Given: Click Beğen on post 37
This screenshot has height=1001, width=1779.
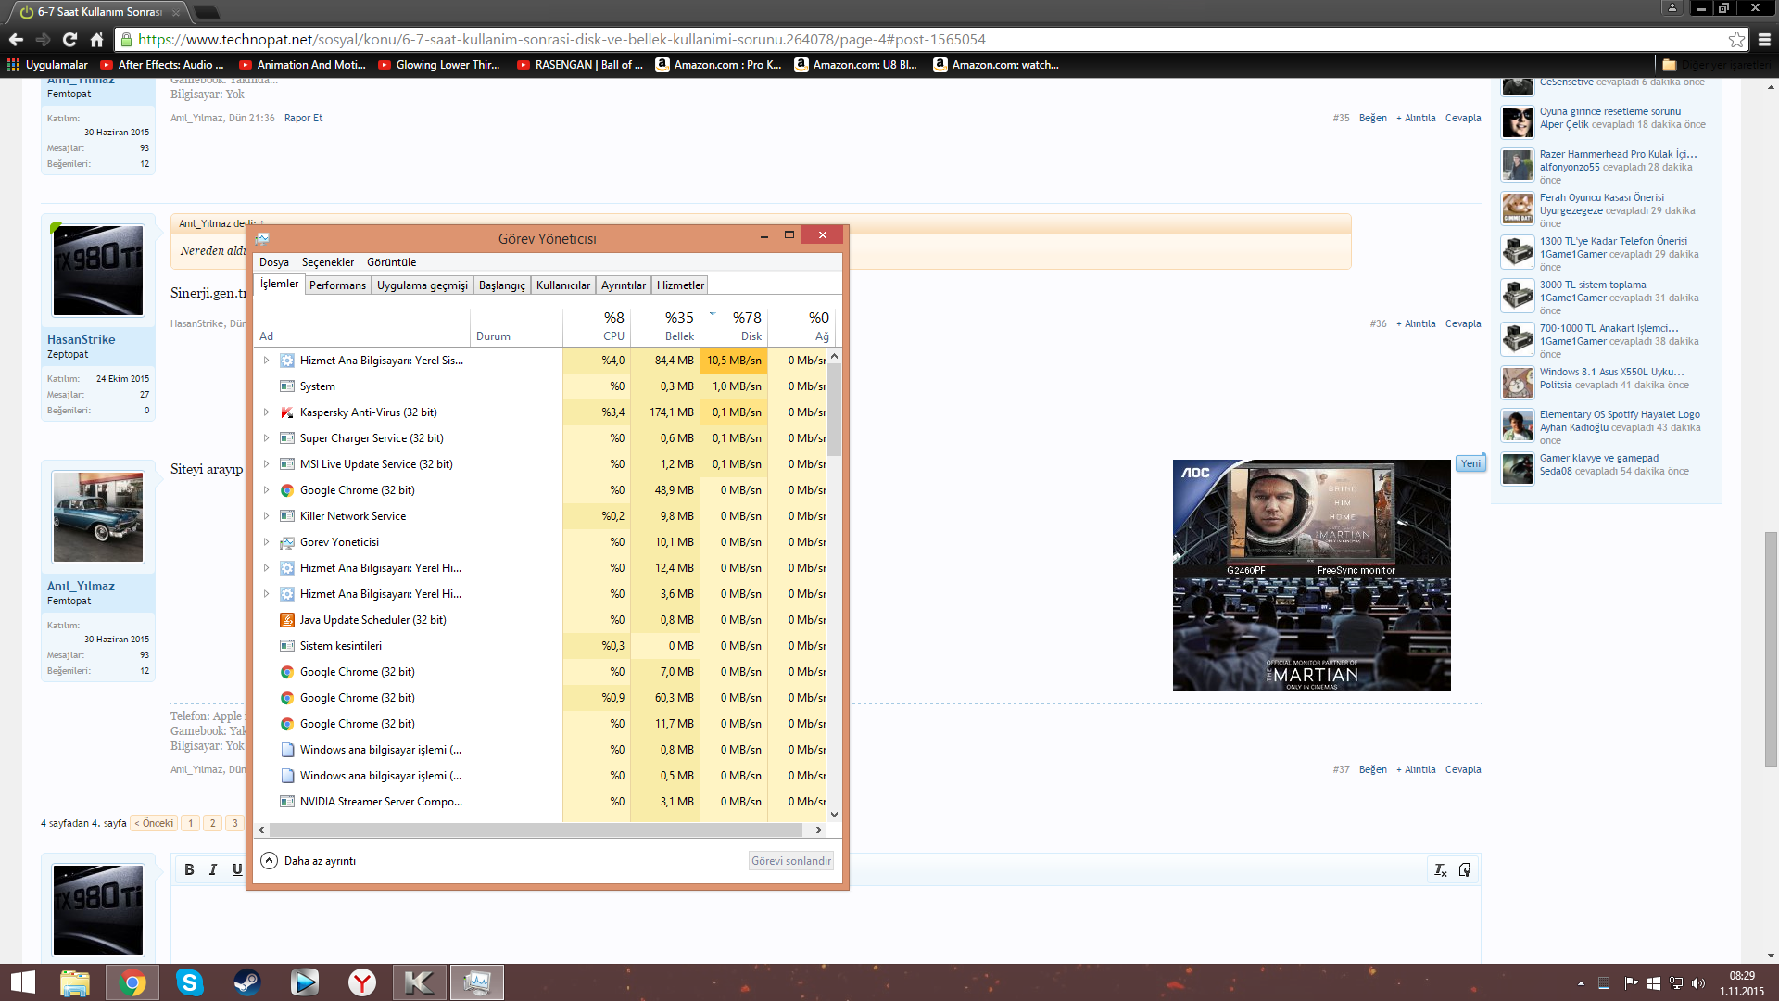Looking at the screenshot, I should 1372,770.
